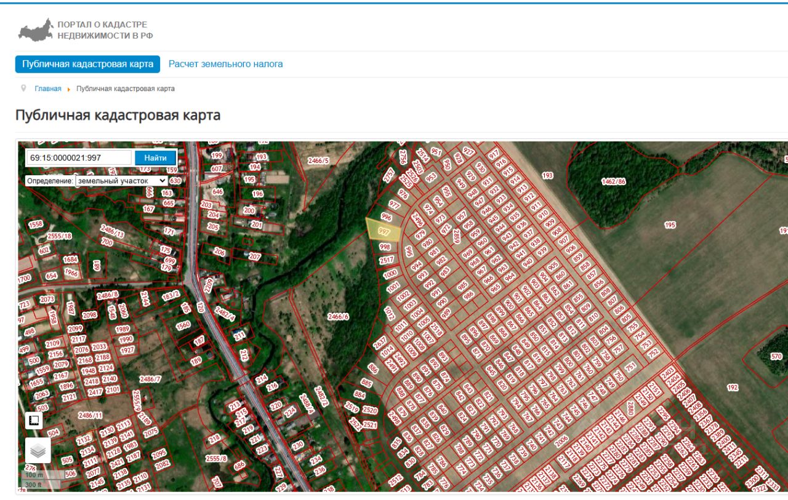Activate the ruler measurement tool icon

pos(34,420)
